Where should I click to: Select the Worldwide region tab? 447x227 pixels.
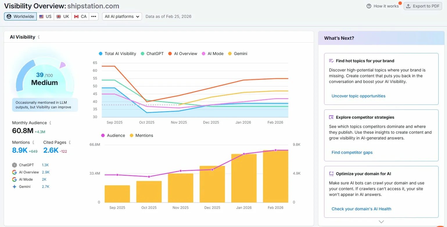point(20,17)
